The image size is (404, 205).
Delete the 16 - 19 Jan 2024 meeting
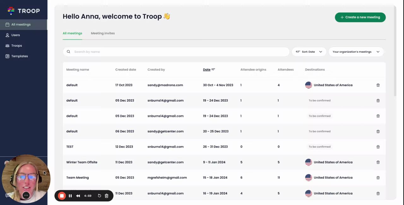click(x=378, y=193)
